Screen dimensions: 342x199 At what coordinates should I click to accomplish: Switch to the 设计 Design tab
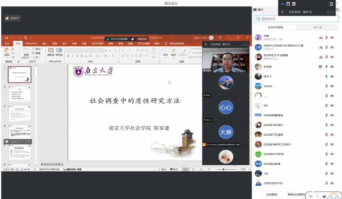65,43
